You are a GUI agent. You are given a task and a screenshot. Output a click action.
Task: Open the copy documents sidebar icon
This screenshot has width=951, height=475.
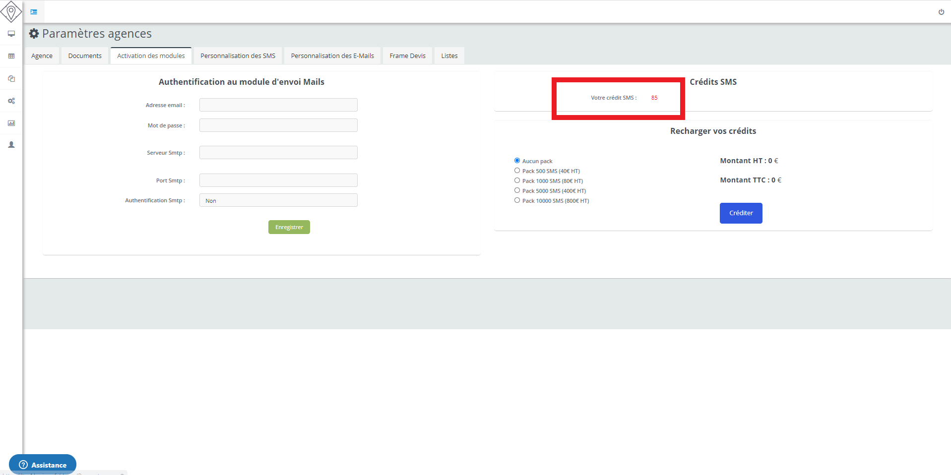point(11,78)
